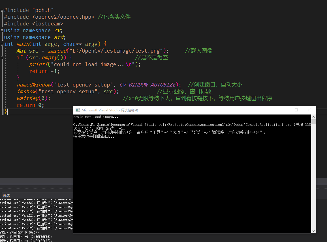Select the 调试 output panel label
This screenshot has width=327, height=242.
pos(6,195)
